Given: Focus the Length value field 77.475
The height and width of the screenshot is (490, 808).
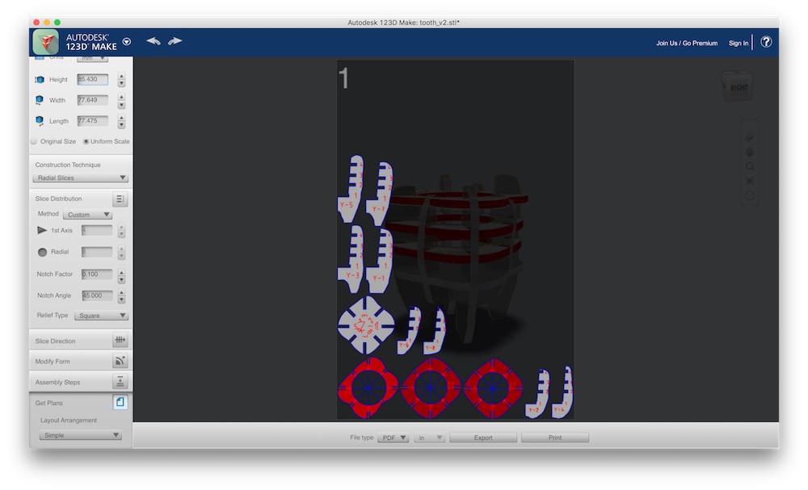Looking at the screenshot, I should pyautogui.click(x=93, y=120).
